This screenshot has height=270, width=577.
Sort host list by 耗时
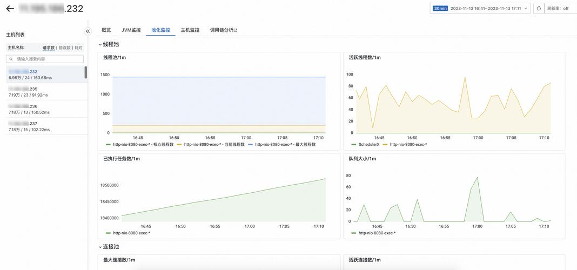pos(78,48)
